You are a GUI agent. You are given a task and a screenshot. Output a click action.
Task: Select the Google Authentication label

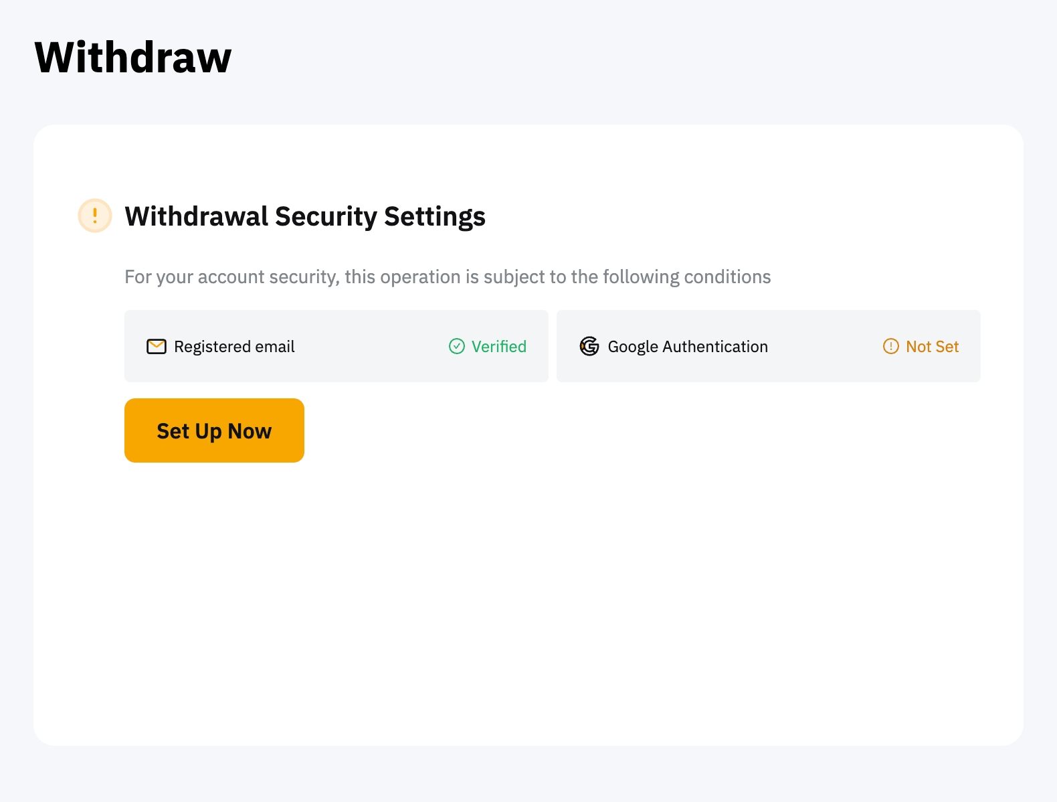pyautogui.click(x=687, y=346)
